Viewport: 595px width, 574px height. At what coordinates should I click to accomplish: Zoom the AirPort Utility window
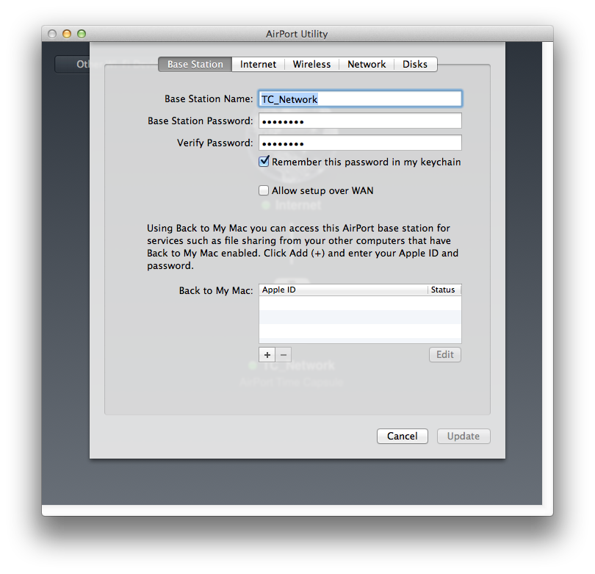pyautogui.click(x=82, y=34)
